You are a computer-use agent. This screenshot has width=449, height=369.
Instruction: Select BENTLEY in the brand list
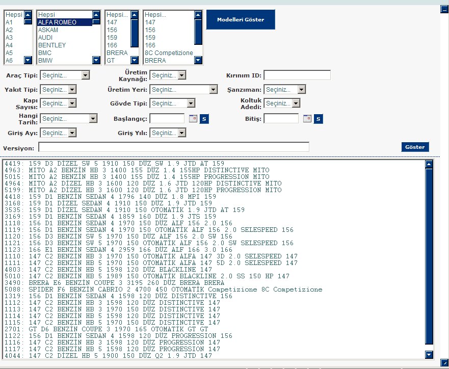(x=65, y=45)
